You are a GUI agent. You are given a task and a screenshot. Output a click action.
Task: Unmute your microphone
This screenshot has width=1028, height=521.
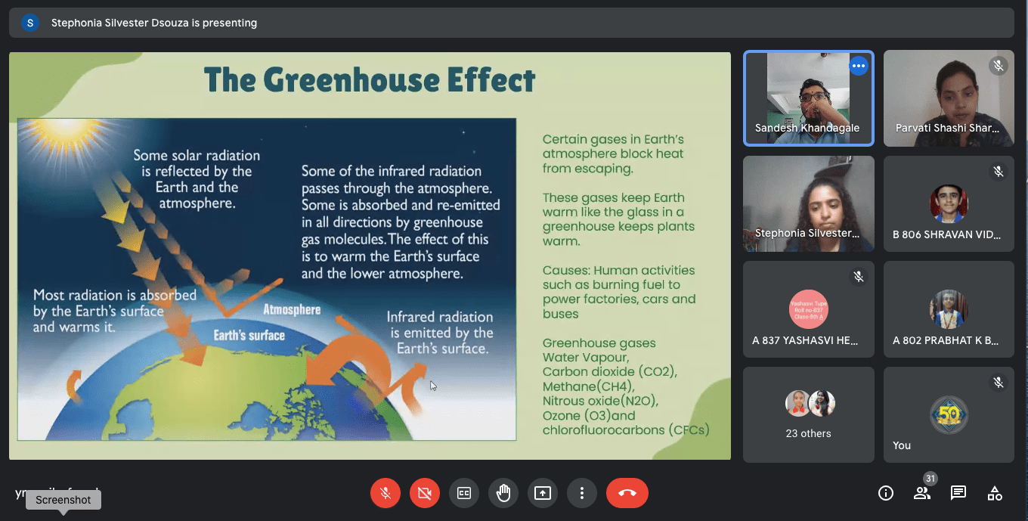tap(385, 493)
